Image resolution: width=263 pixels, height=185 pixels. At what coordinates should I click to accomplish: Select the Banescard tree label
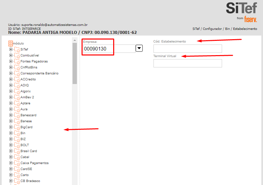29,115
